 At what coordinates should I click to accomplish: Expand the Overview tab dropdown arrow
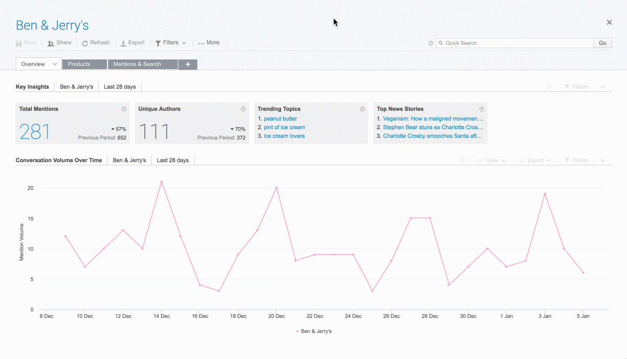pos(55,64)
